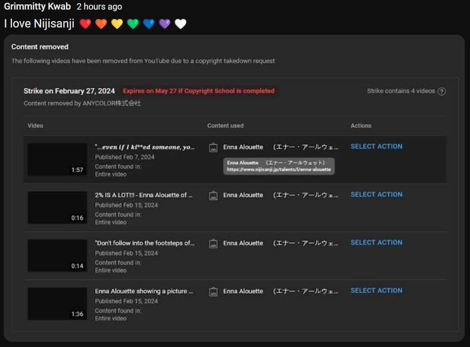Click 'Strike on February 27, 2024' heading
This screenshot has height=347, width=470.
coord(69,91)
